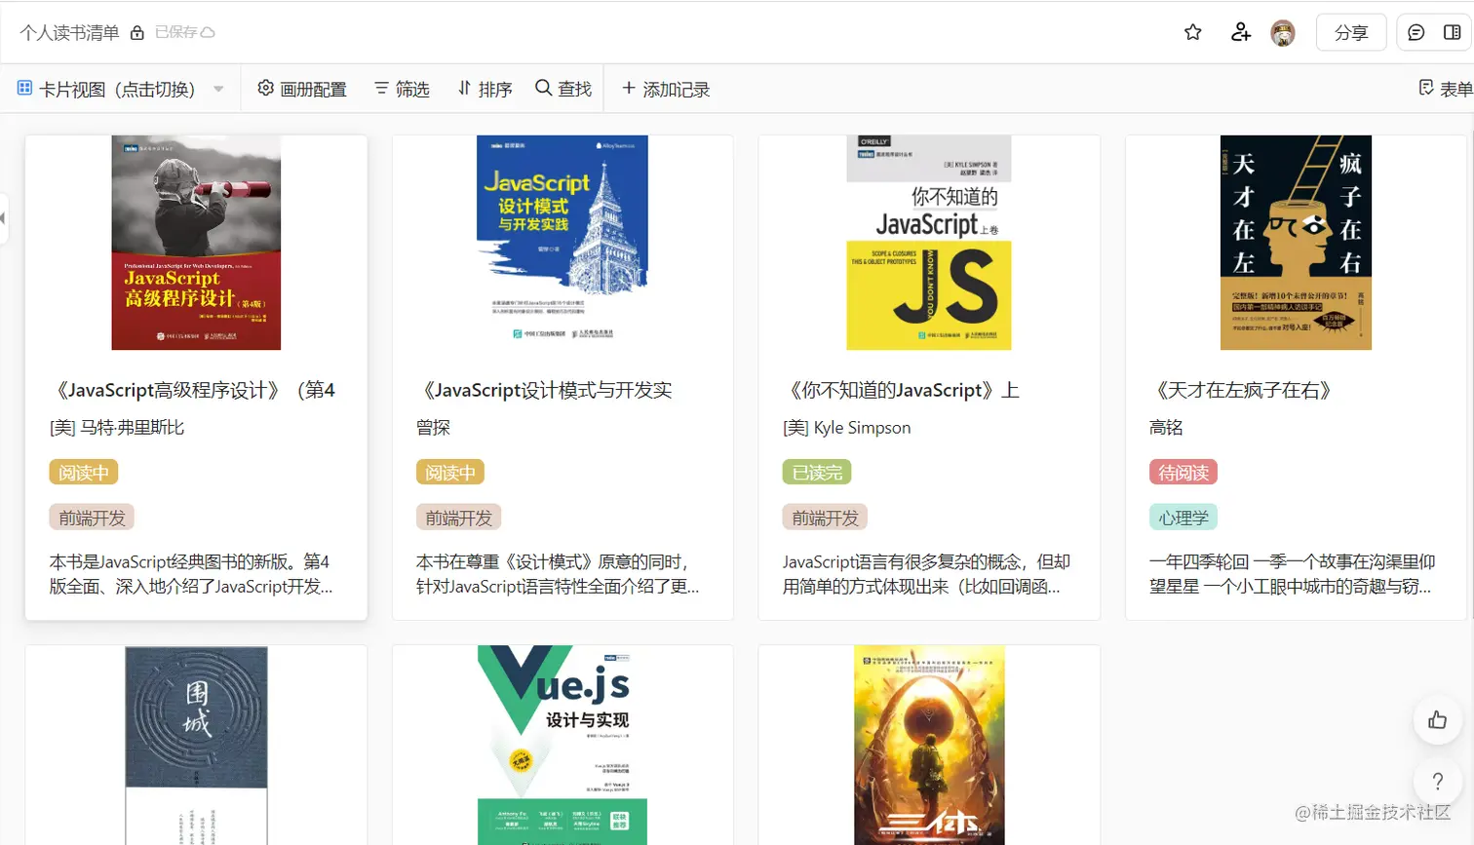
Task: Open the add collaborator icon
Action: (1240, 32)
